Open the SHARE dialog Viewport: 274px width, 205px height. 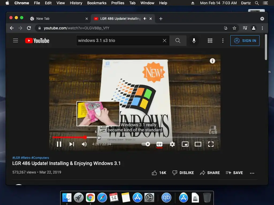point(210,173)
